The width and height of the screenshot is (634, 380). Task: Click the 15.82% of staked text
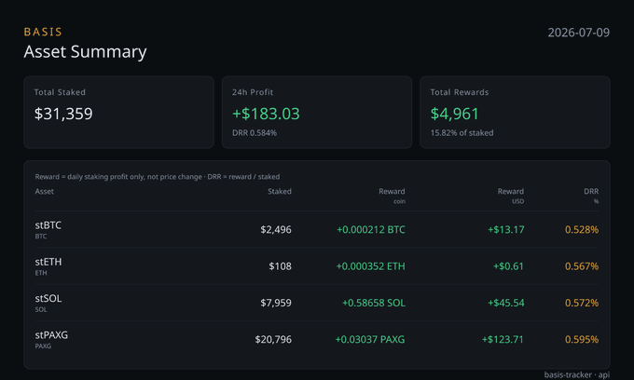(462, 133)
